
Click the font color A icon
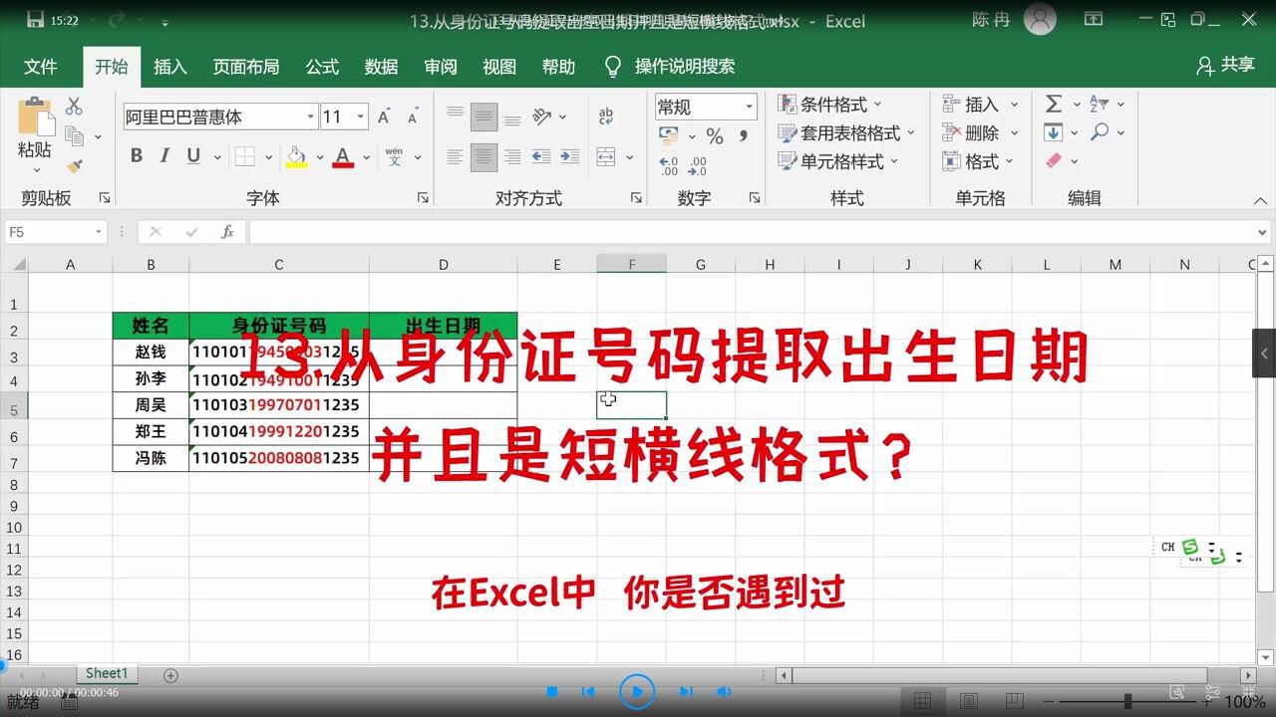[x=344, y=156]
